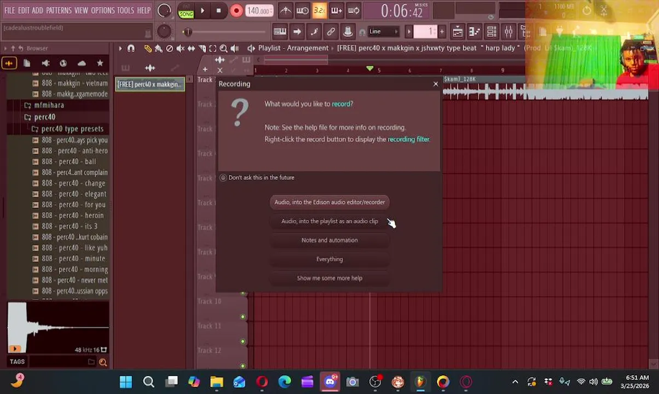659x394 pixels.
Task: Select the playlist paint brush tool
Action: coord(158,49)
